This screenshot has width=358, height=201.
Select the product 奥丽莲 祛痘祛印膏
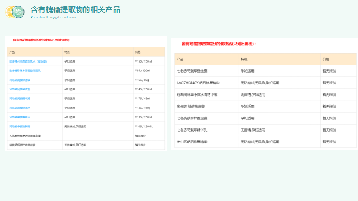[191, 107]
